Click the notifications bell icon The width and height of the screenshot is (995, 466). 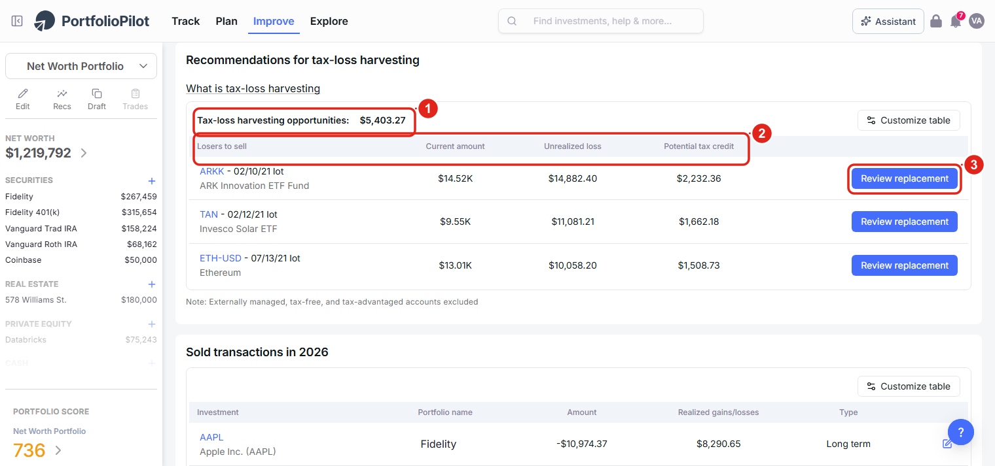click(956, 21)
